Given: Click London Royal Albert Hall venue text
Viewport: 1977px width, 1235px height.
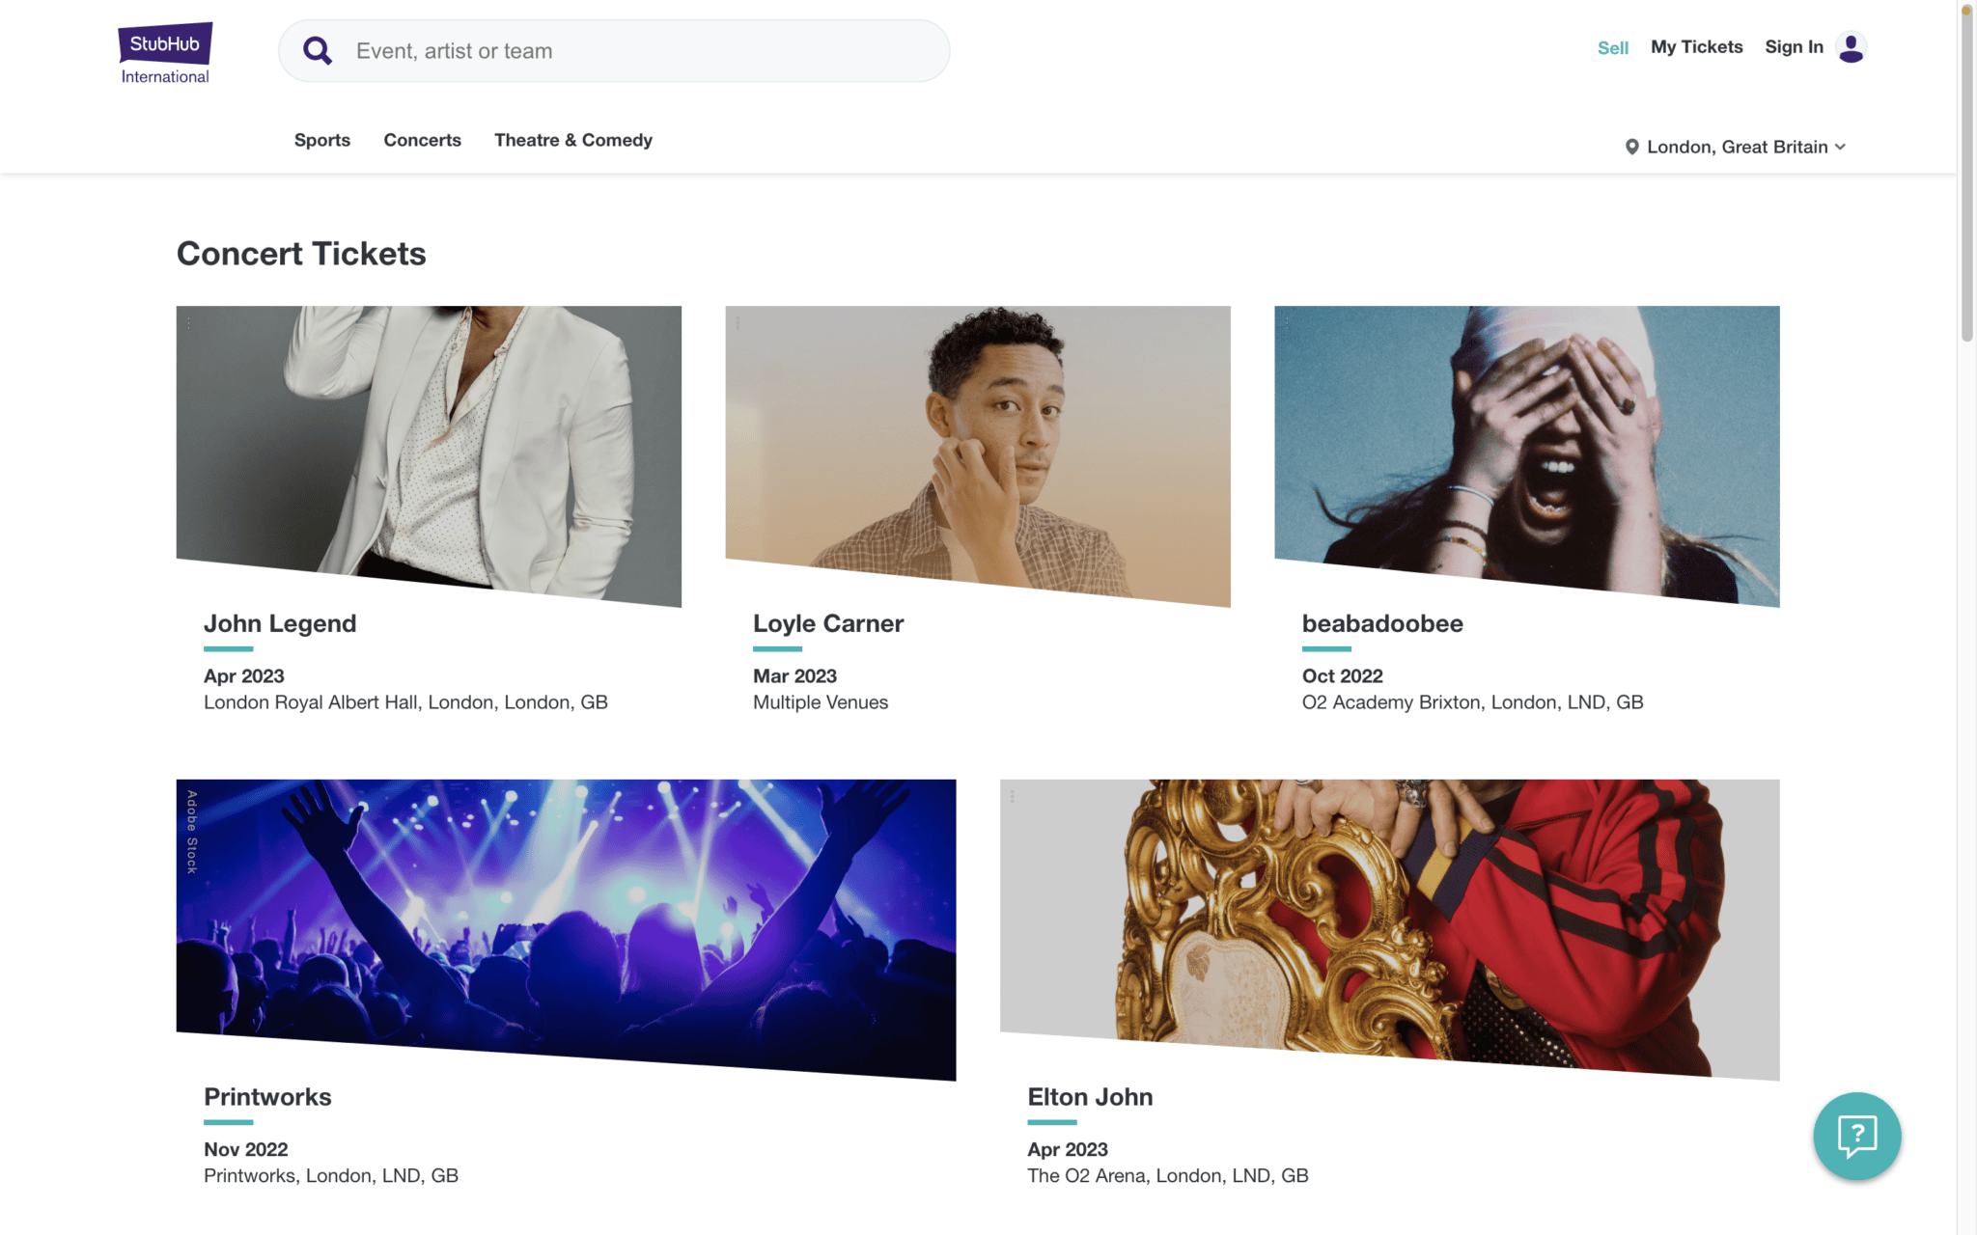Looking at the screenshot, I should click(405, 702).
